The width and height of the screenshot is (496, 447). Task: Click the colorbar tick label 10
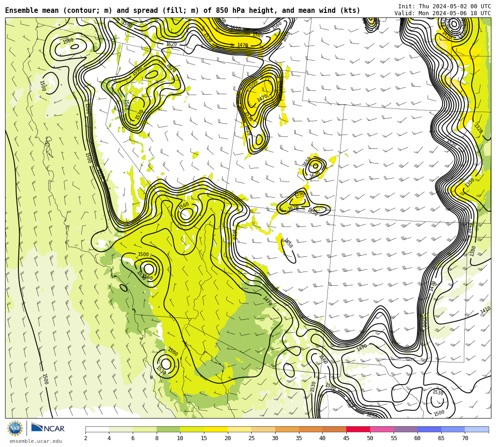click(x=180, y=438)
